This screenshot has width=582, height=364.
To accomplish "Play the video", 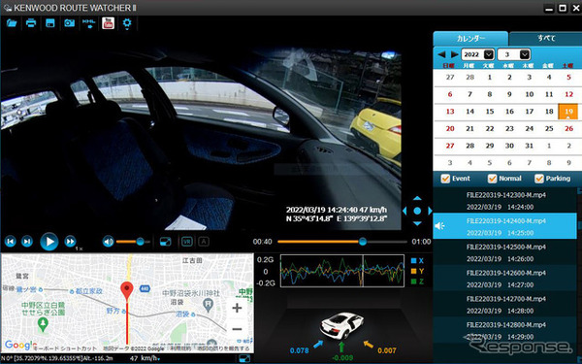I will pyautogui.click(x=49, y=242).
